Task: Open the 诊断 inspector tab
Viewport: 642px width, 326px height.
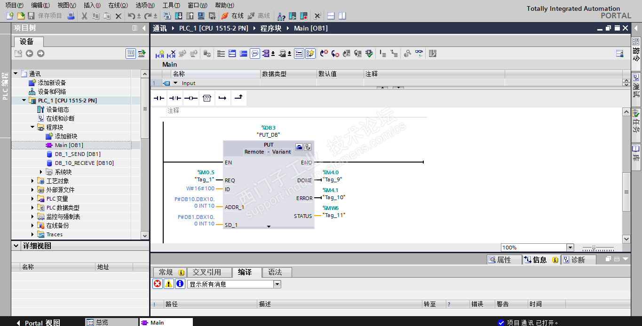Action: 578,260
